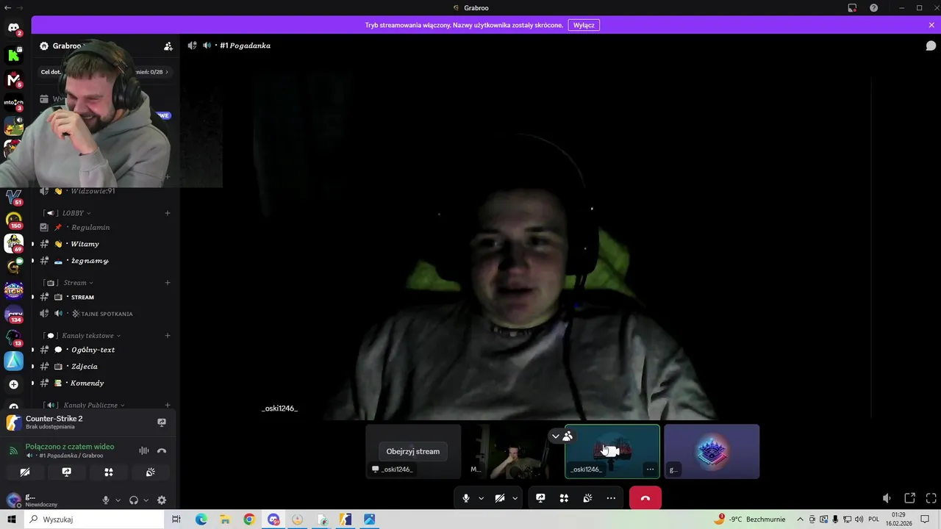Add channel to LOBBY category

tap(168, 213)
